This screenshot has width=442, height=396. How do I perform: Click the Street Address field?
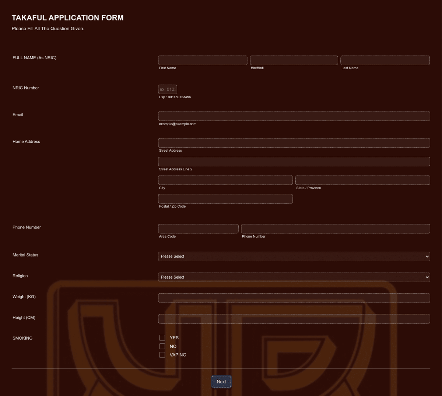294,143
